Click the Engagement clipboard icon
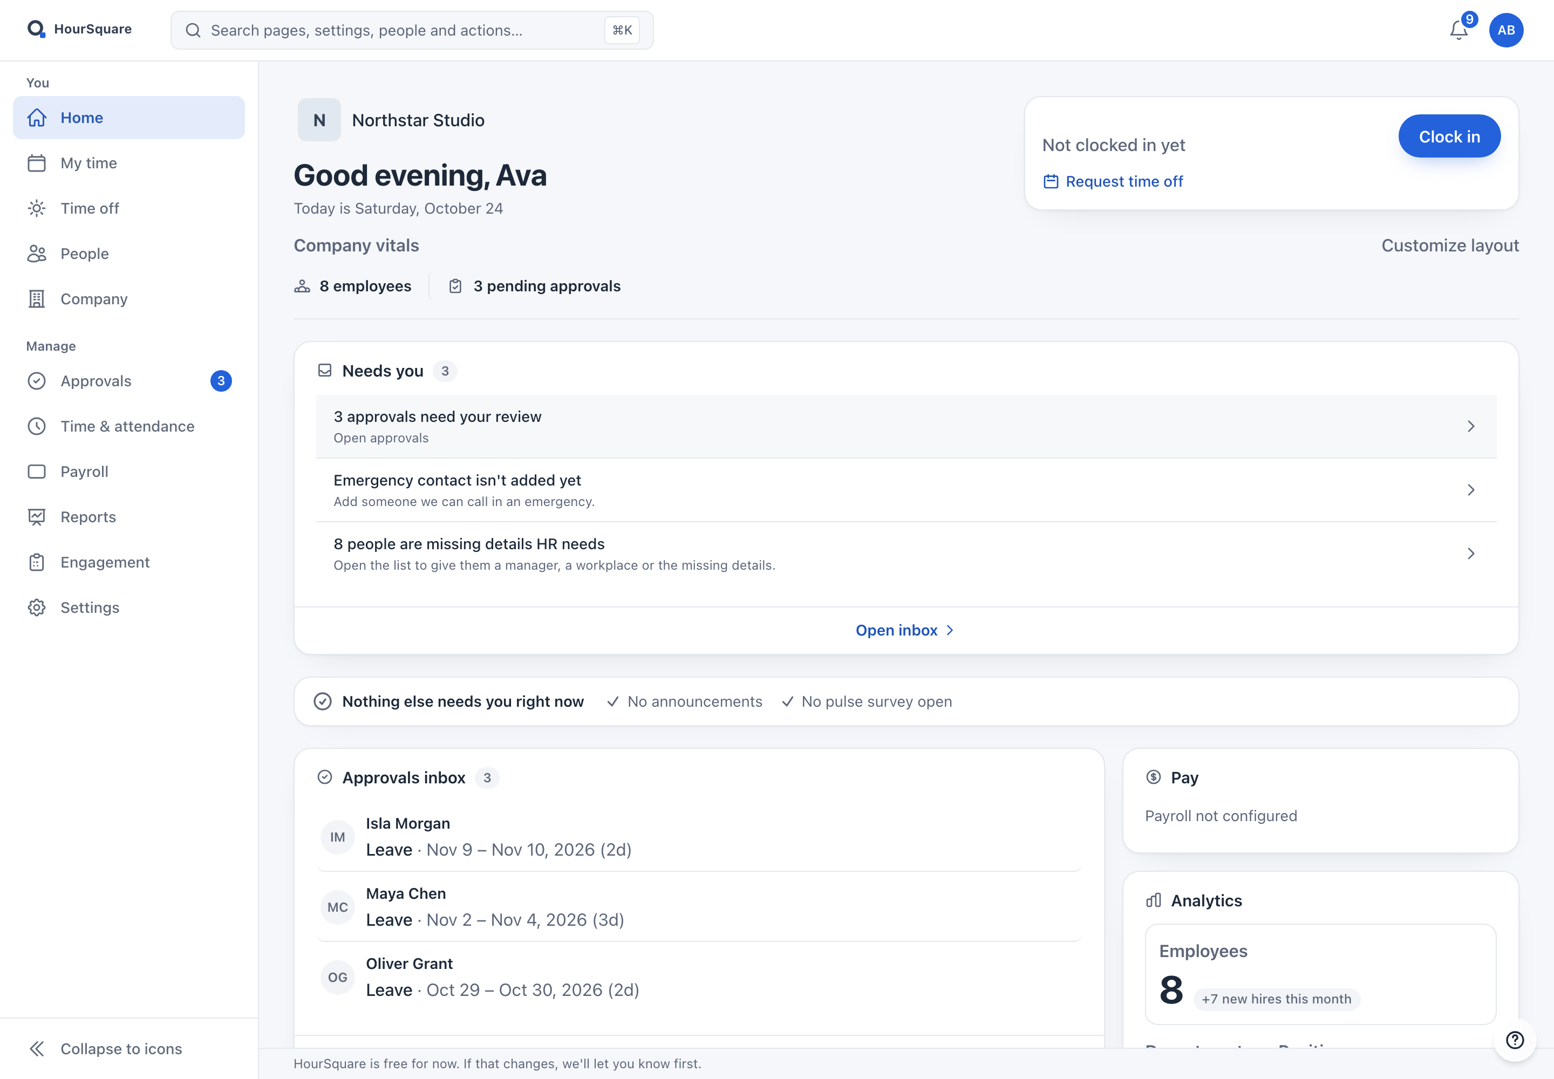1554x1079 pixels. click(x=37, y=562)
